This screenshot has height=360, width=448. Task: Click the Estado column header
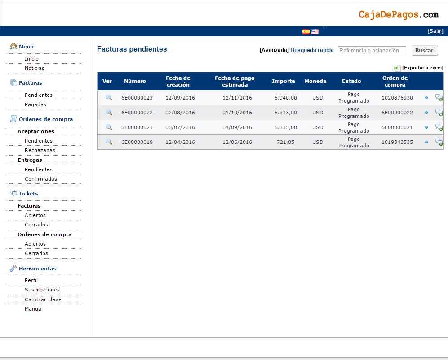click(351, 81)
